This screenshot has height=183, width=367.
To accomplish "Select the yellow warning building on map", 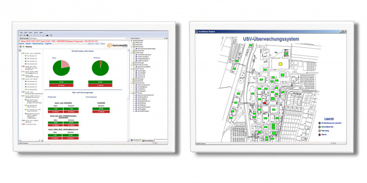I will pyautogui.click(x=280, y=63).
